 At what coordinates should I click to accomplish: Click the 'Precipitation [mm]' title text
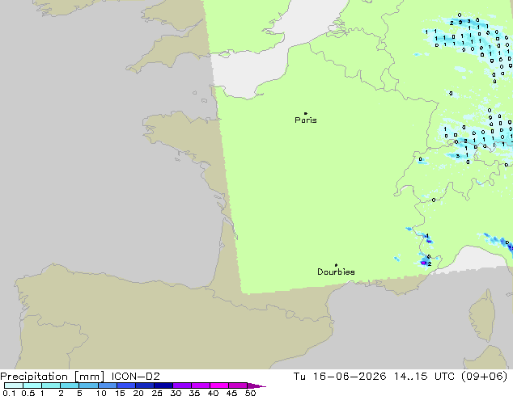point(53,377)
